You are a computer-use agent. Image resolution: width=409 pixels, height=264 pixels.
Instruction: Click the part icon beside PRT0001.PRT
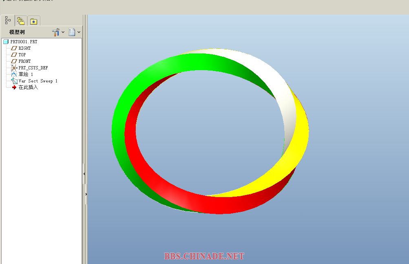pyautogui.click(x=6, y=42)
